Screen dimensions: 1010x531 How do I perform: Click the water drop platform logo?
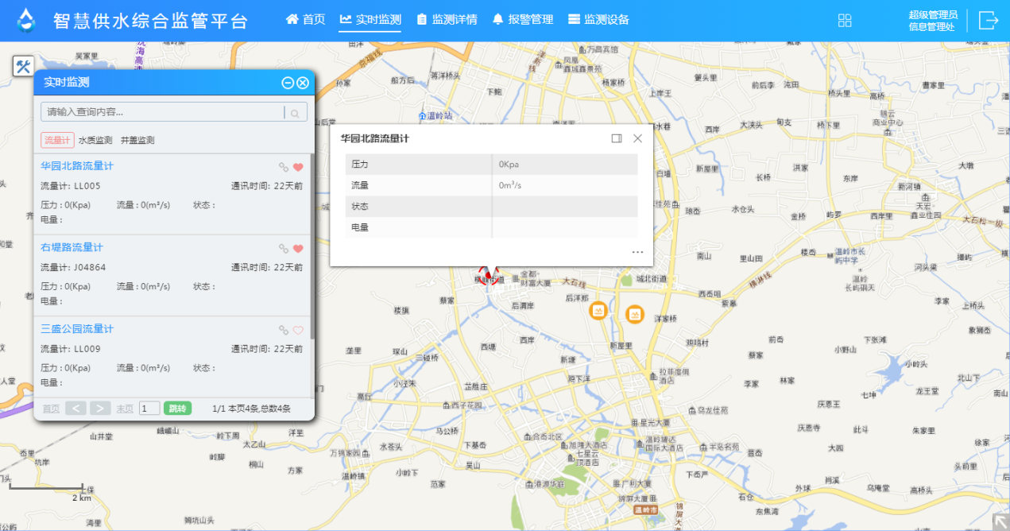(x=27, y=21)
